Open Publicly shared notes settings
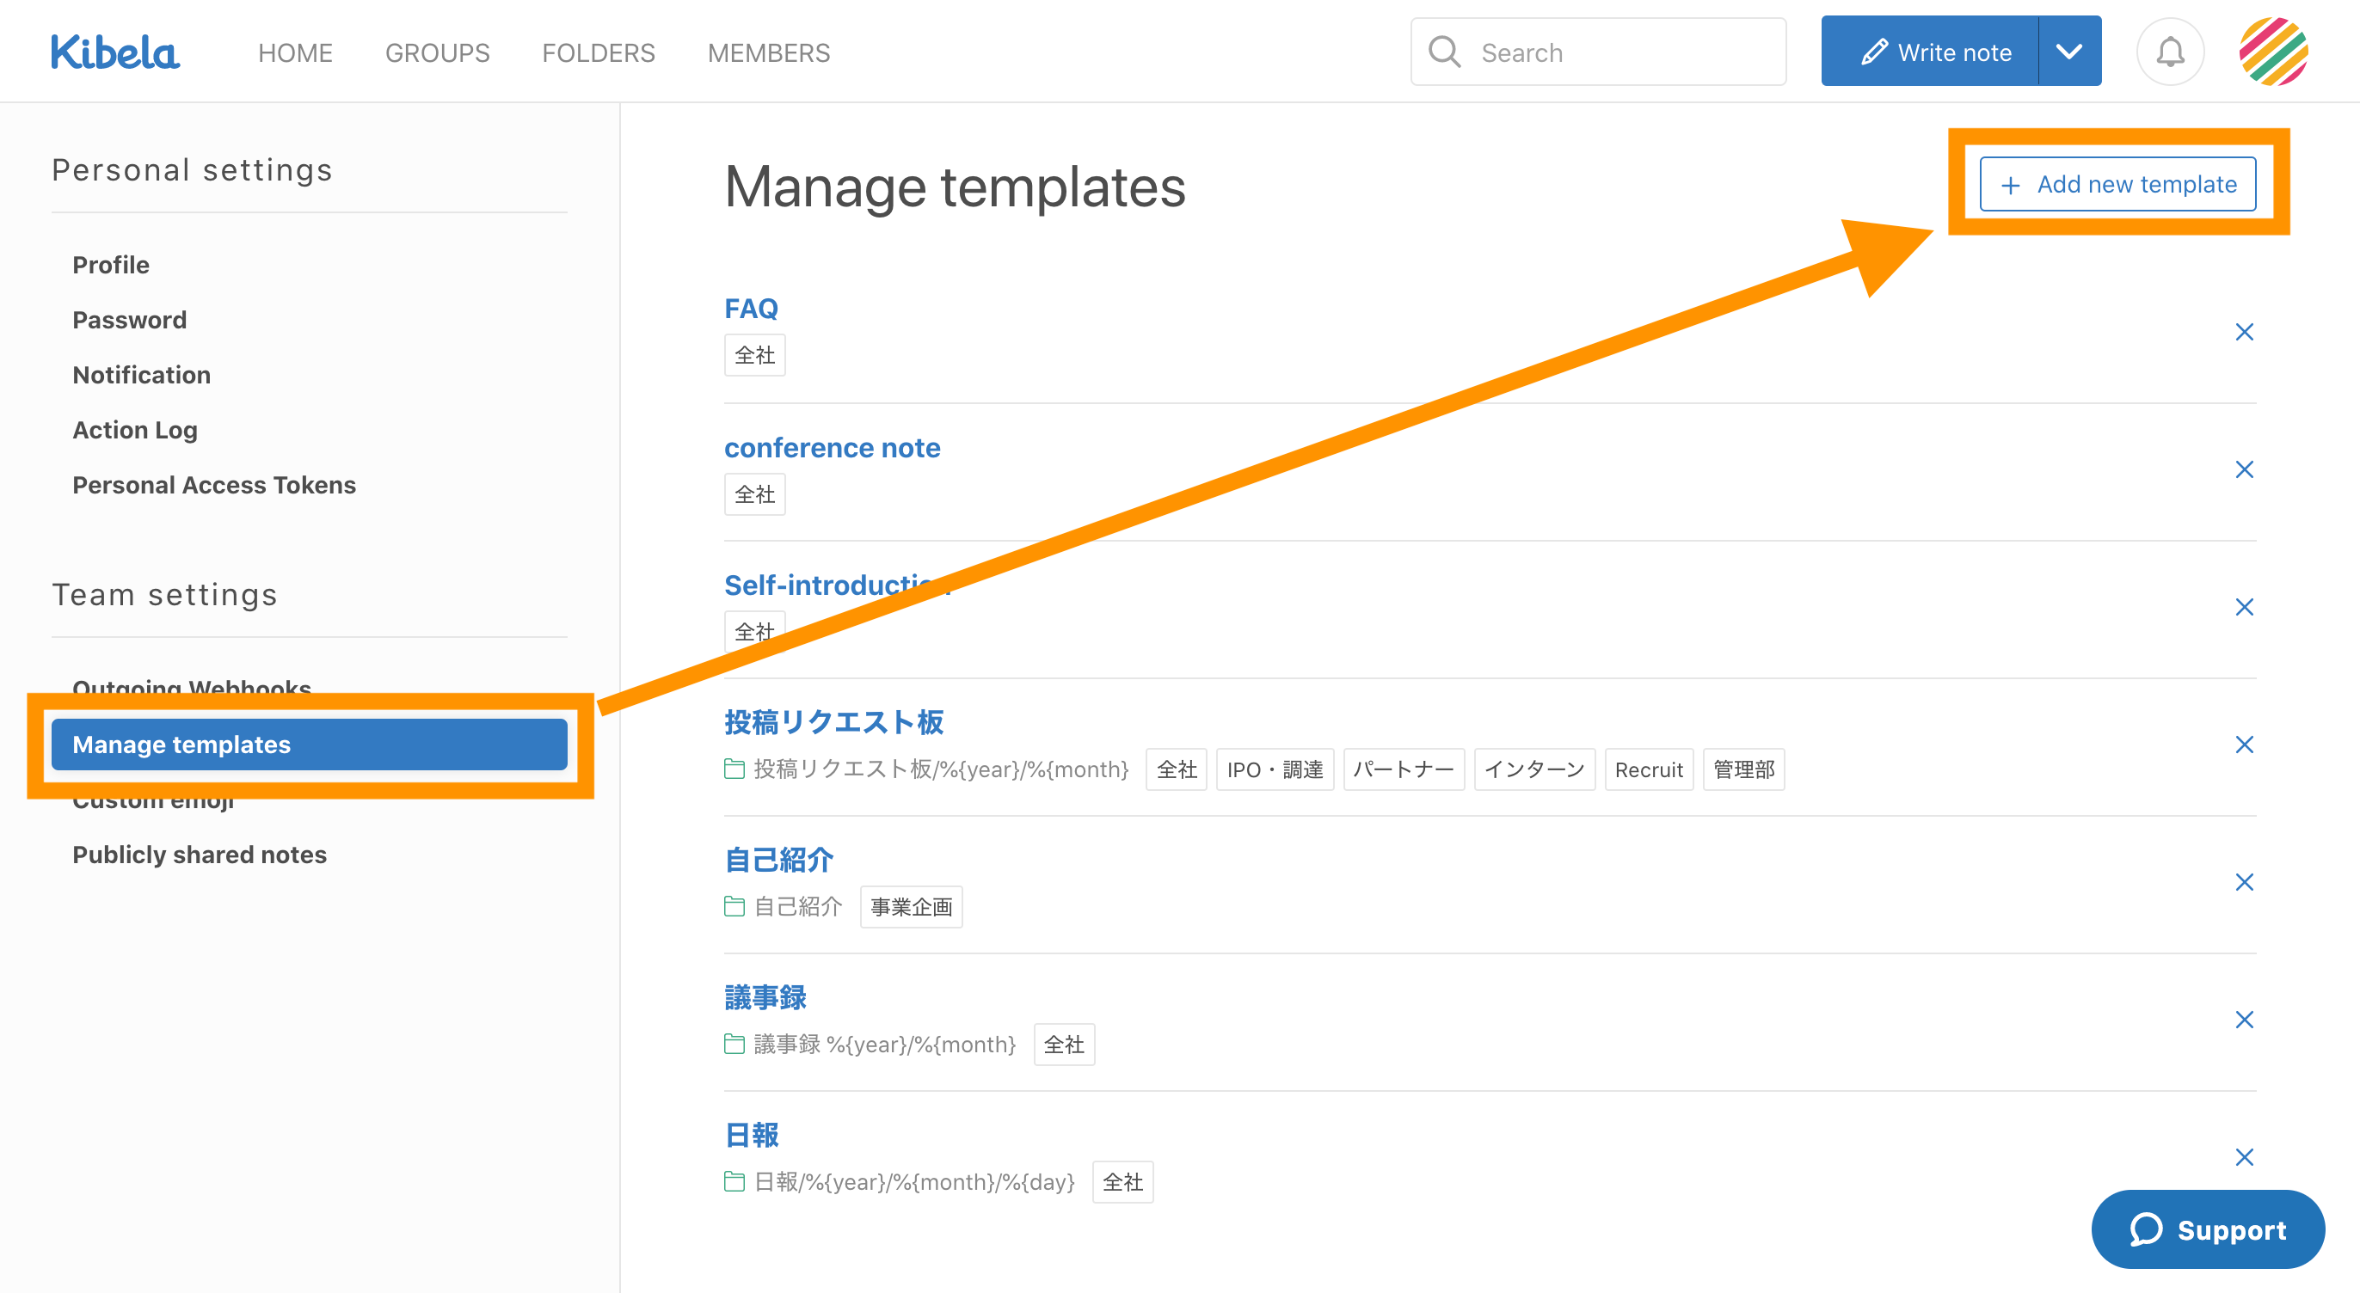This screenshot has width=2360, height=1293. click(199, 855)
